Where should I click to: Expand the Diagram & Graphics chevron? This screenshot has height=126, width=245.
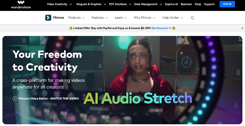[105, 4]
